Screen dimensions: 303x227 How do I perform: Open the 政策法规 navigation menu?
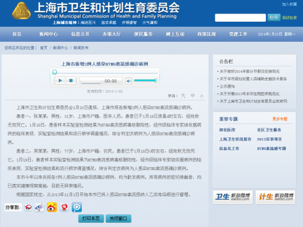pos(207,34)
